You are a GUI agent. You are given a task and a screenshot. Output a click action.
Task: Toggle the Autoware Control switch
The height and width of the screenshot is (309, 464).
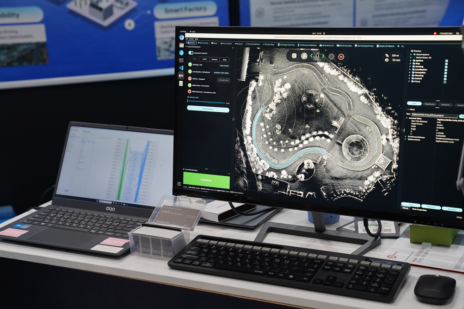coord(191,53)
